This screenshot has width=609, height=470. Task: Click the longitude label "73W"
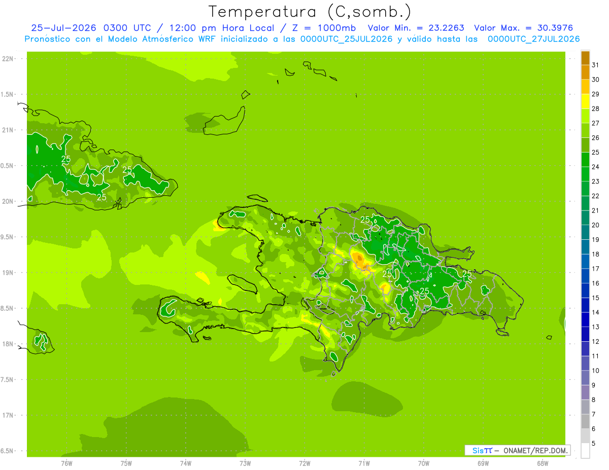(245, 463)
